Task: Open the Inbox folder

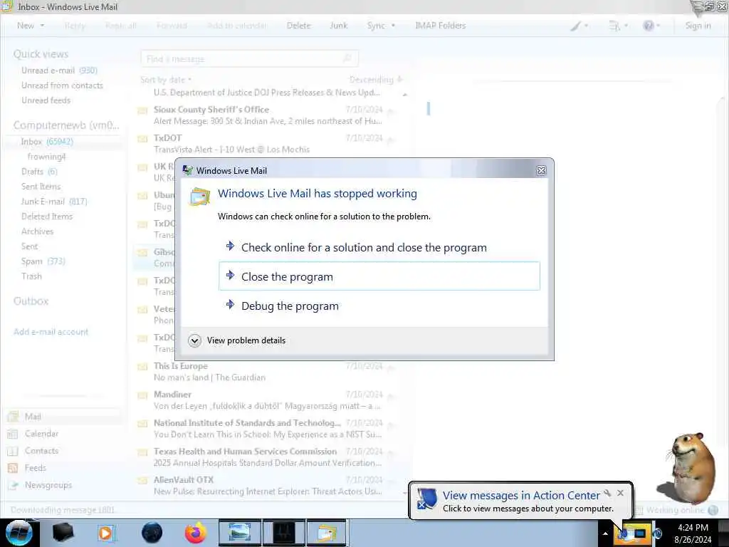Action: pyautogui.click(x=46, y=142)
